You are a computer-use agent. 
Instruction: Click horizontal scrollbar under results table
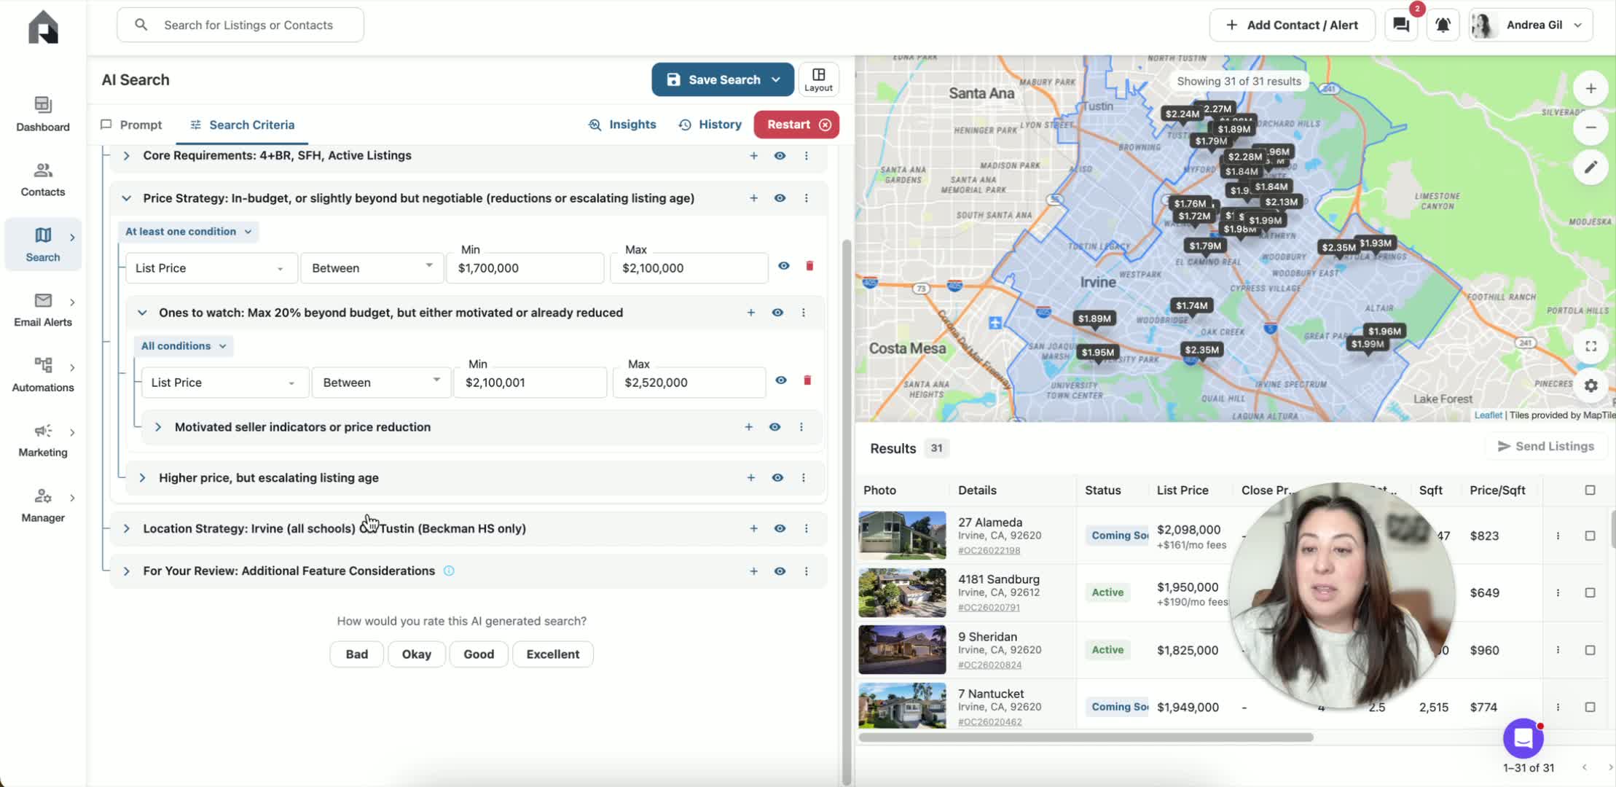1086,737
